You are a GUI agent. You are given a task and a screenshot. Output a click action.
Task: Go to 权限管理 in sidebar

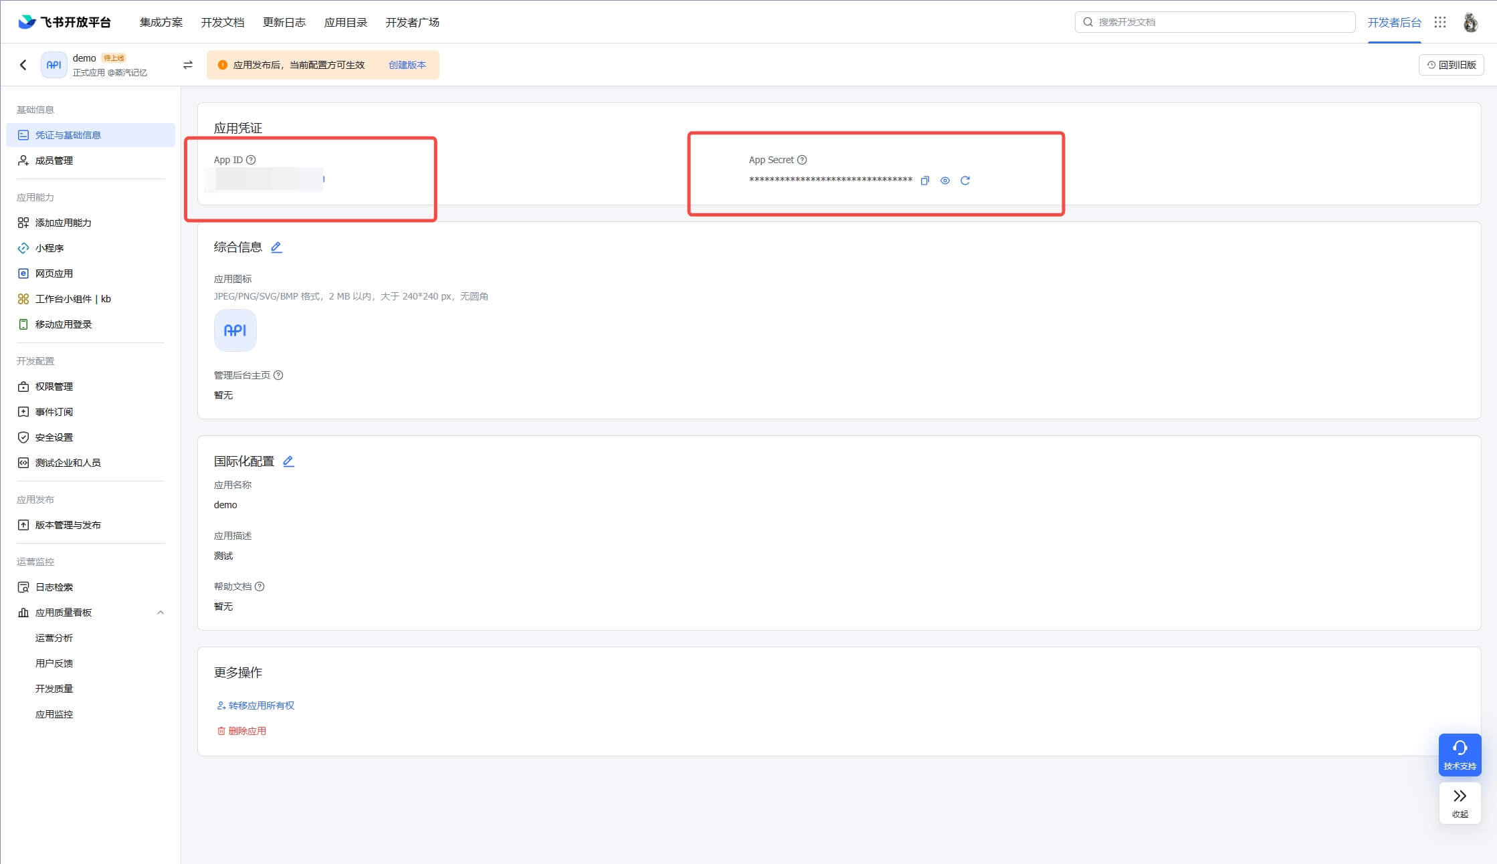[54, 387]
